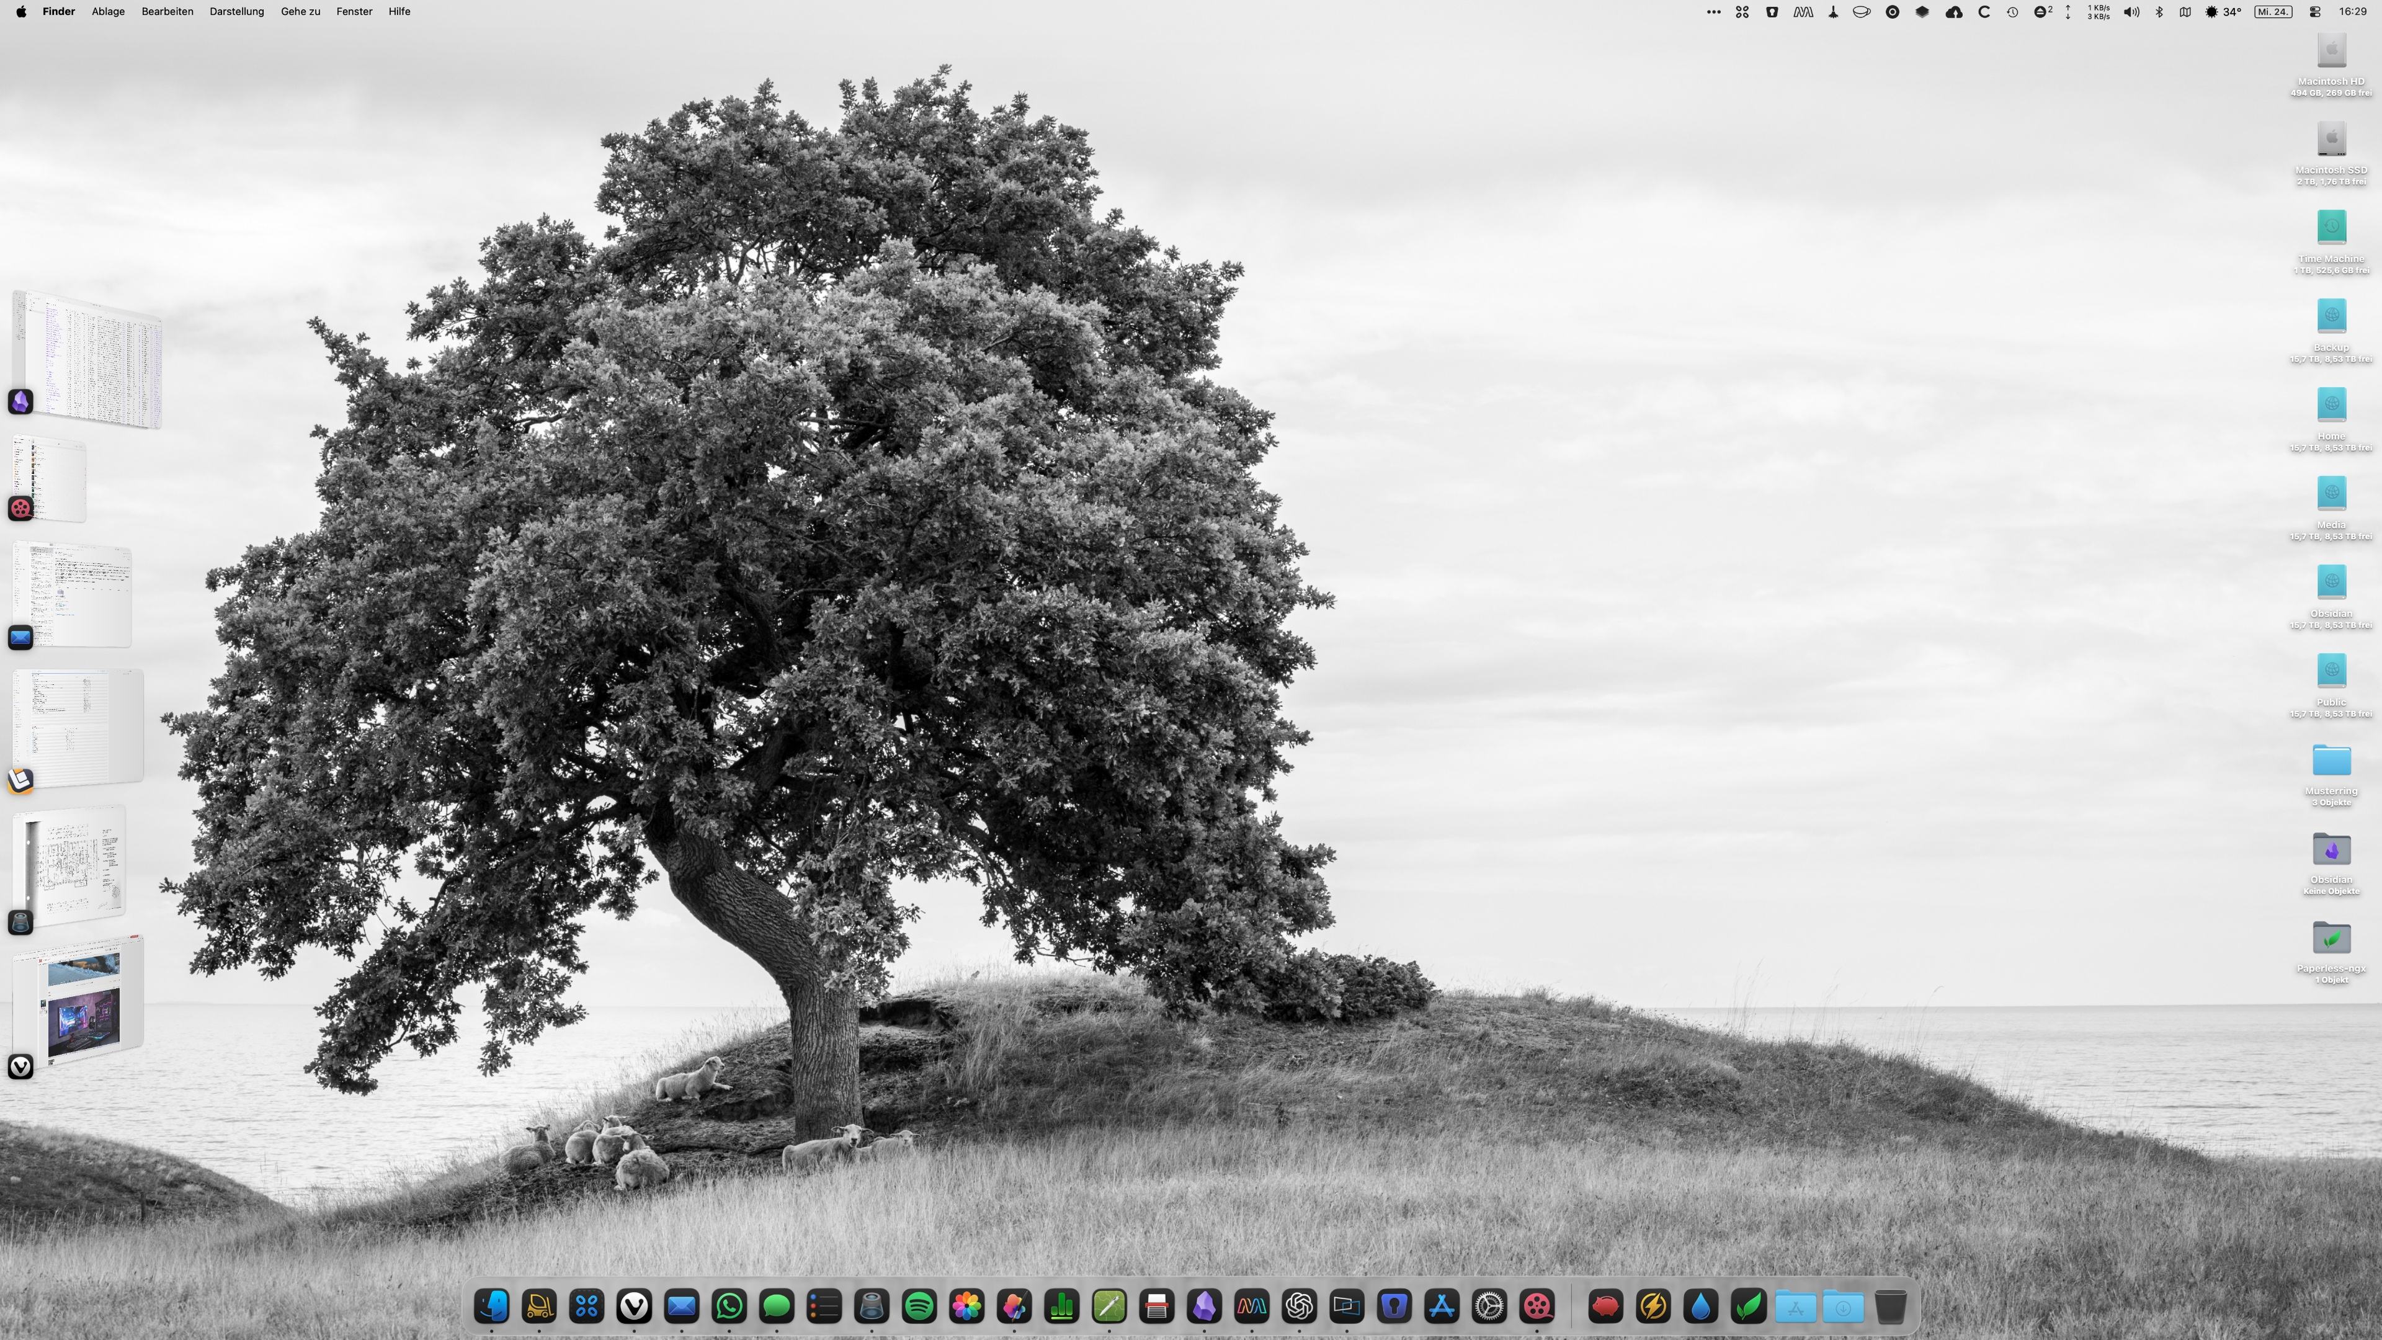Open the calendar date Mi. 24. in menu bar
This screenshot has height=1340, width=2382.
(2273, 12)
